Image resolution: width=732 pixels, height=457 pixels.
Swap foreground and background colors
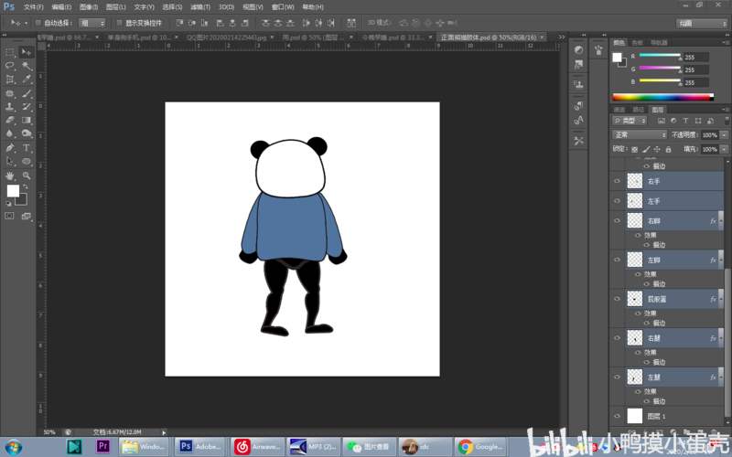tap(26, 186)
